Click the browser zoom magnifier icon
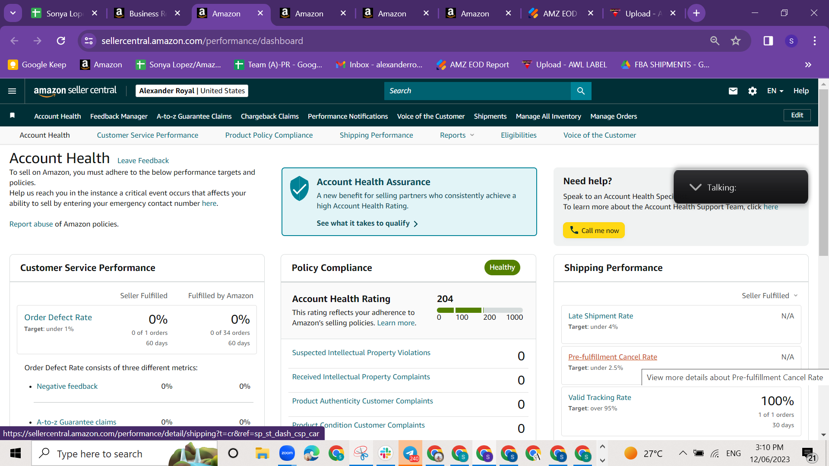Screen dimensions: 829x466 [715, 41]
